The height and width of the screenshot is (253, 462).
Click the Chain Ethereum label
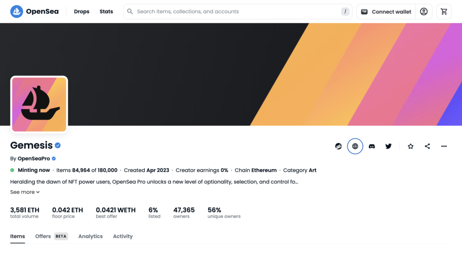pyautogui.click(x=255, y=170)
